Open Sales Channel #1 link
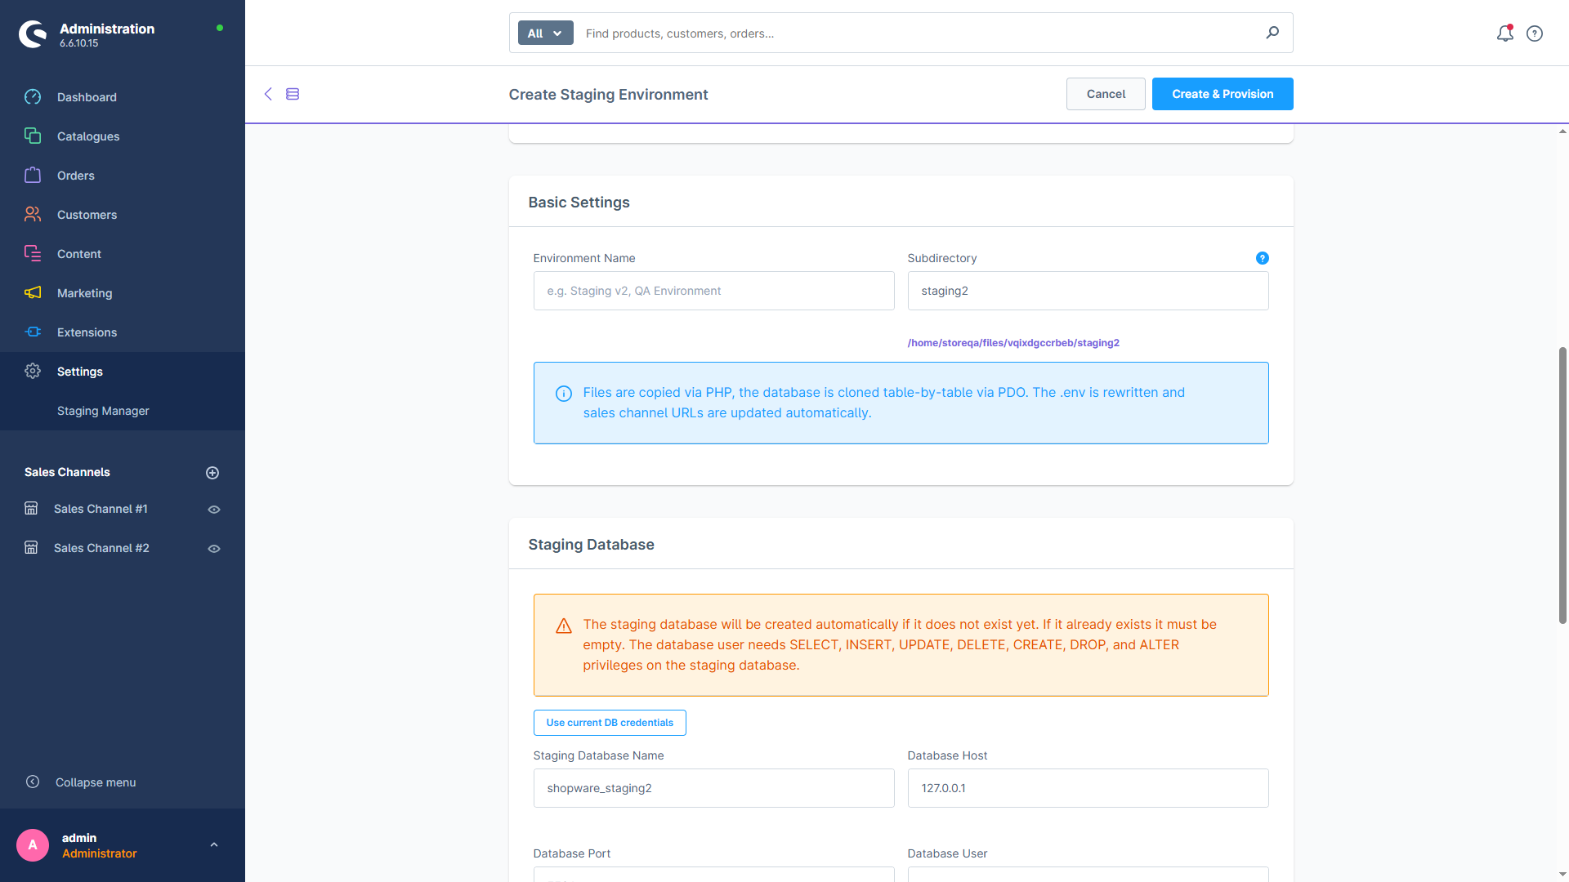Viewport: 1569px width, 882px height. [x=101, y=509]
